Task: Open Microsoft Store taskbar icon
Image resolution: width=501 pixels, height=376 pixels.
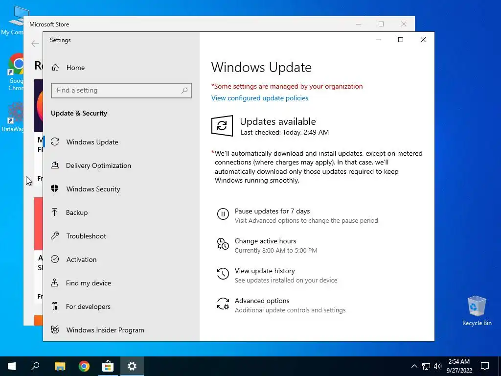Action: (x=108, y=366)
